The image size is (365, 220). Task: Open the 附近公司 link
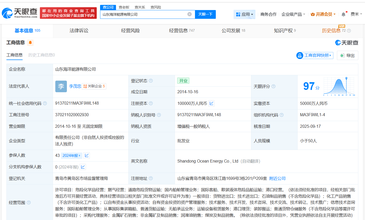click(277, 178)
